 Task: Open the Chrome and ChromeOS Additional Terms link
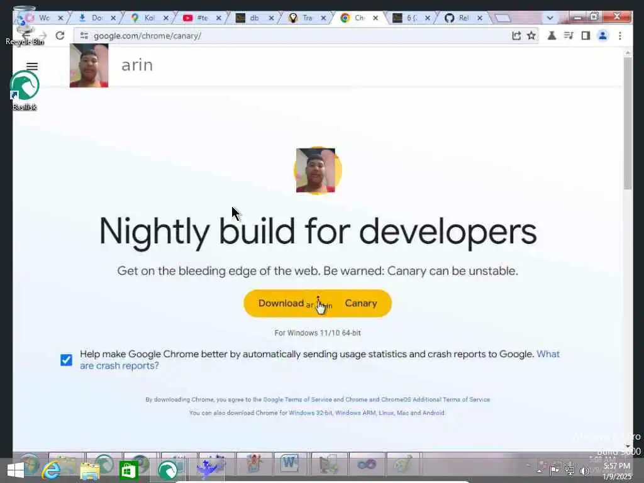click(418, 399)
